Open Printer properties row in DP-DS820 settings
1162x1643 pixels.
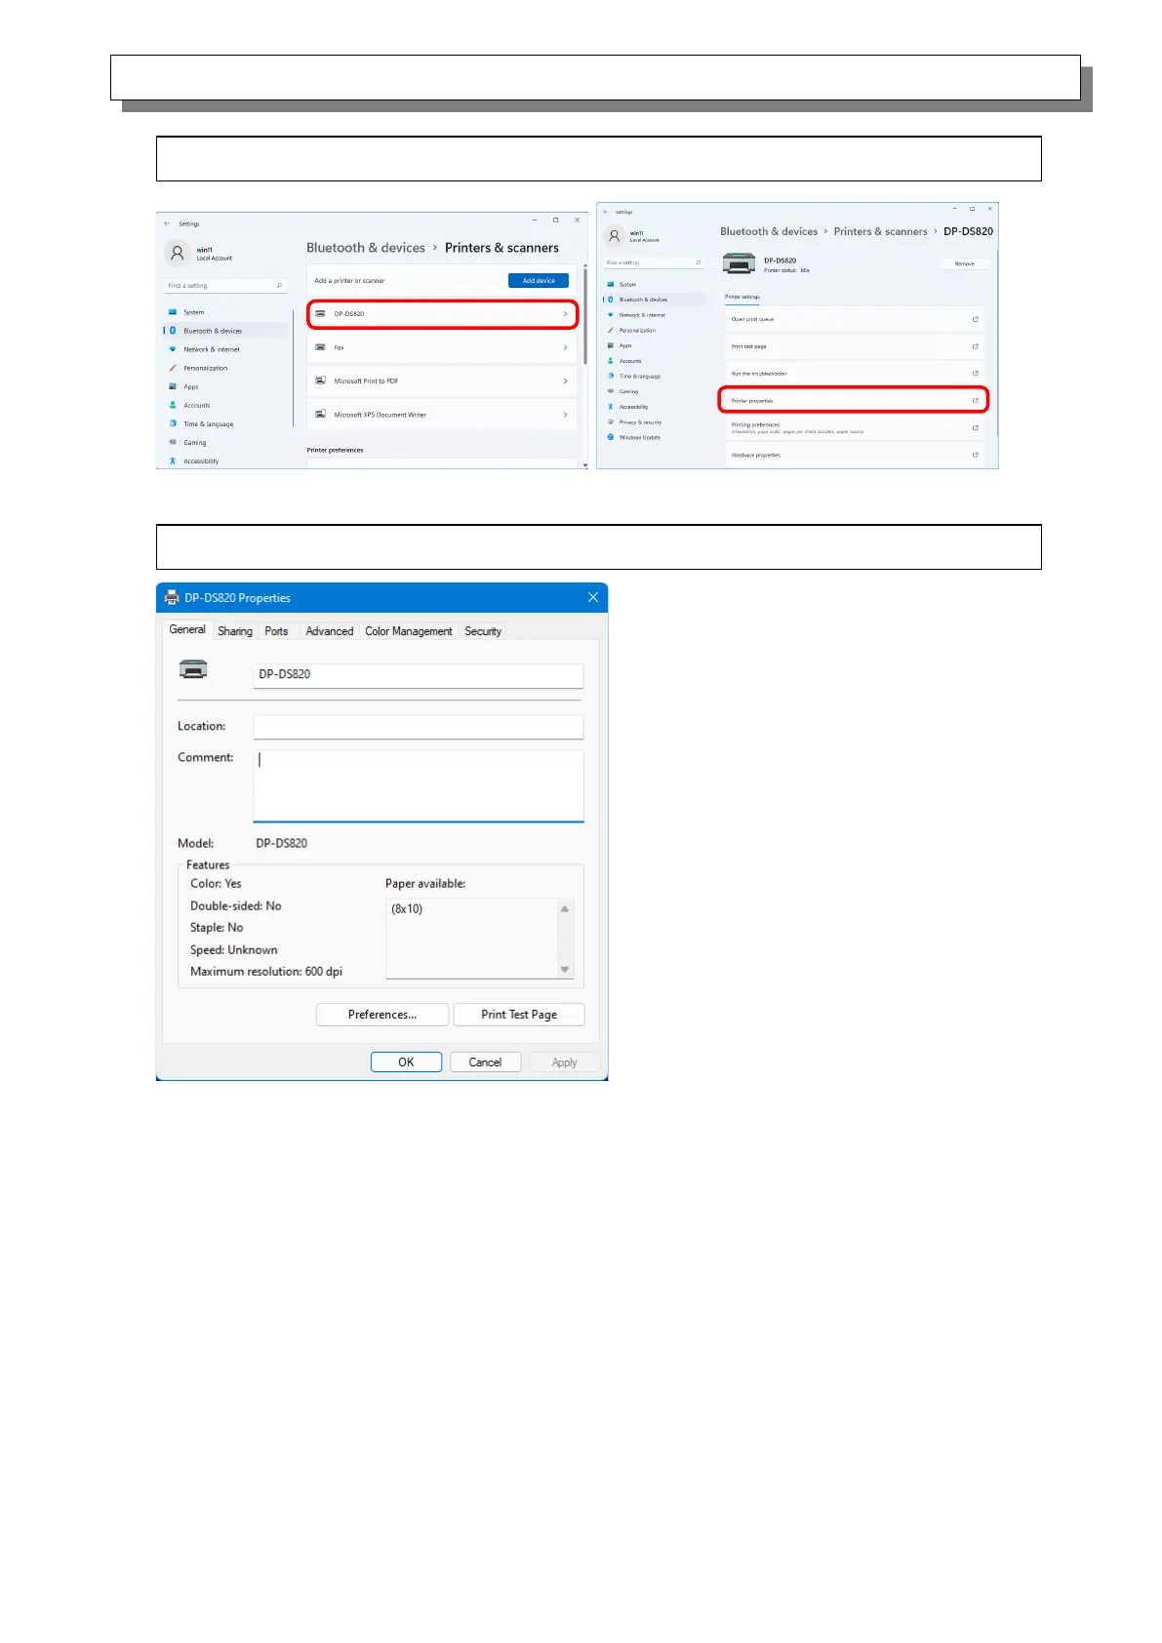coord(854,400)
